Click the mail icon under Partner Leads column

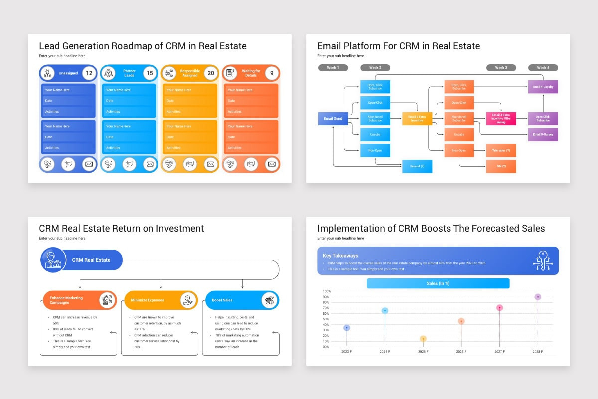[x=149, y=164]
